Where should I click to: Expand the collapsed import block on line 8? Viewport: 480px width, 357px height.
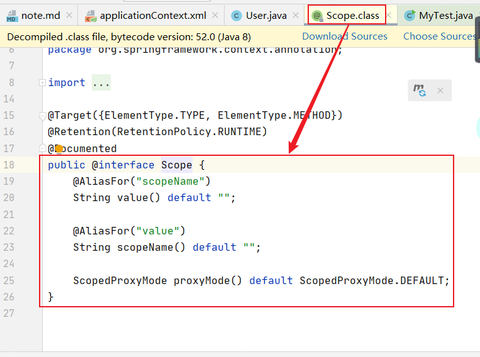tap(42, 83)
